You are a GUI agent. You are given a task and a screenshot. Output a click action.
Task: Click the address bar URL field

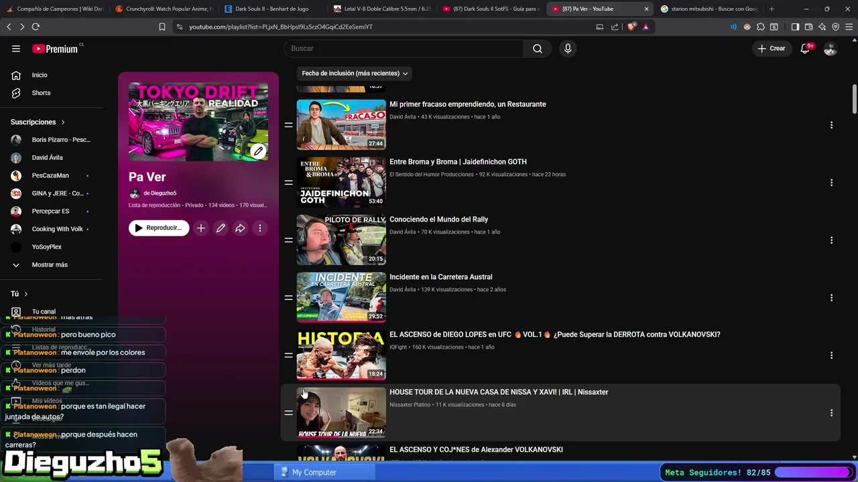click(x=382, y=27)
